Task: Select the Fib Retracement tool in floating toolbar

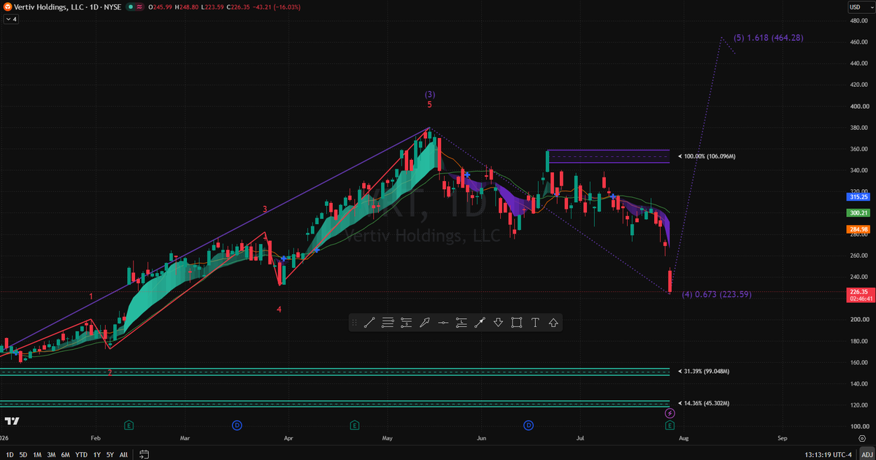Action: (388, 323)
